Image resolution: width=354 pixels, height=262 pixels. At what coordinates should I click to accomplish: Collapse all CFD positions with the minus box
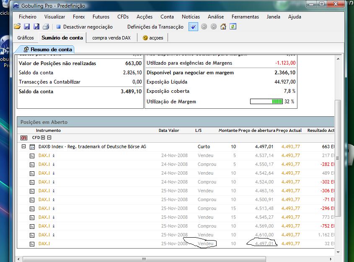click(49, 138)
